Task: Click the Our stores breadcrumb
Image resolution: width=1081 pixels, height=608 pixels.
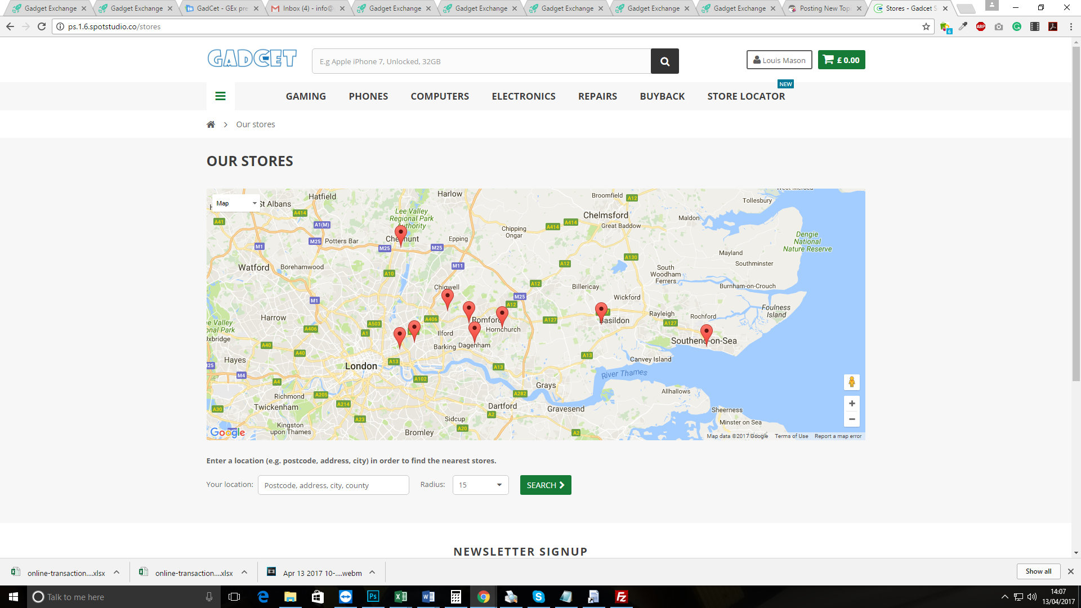Action: point(256,124)
